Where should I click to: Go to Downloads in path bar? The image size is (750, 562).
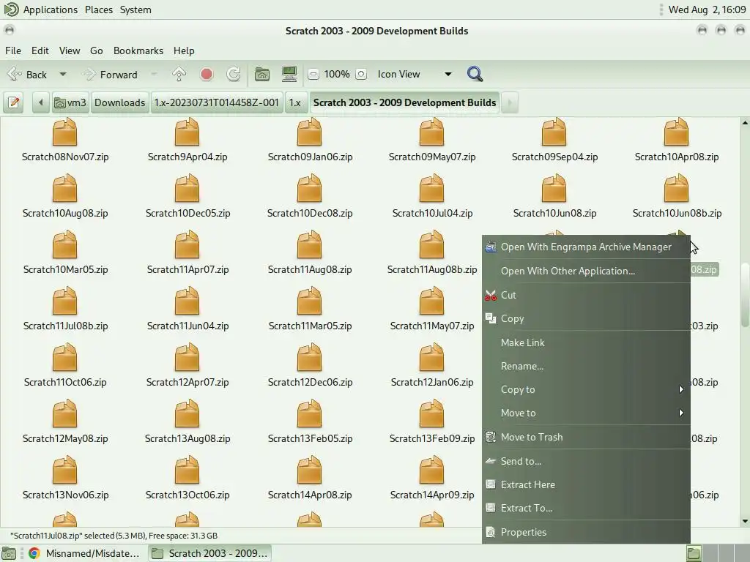tap(119, 102)
